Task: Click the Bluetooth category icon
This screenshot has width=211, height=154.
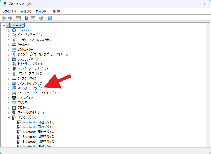Action: click(x=14, y=30)
